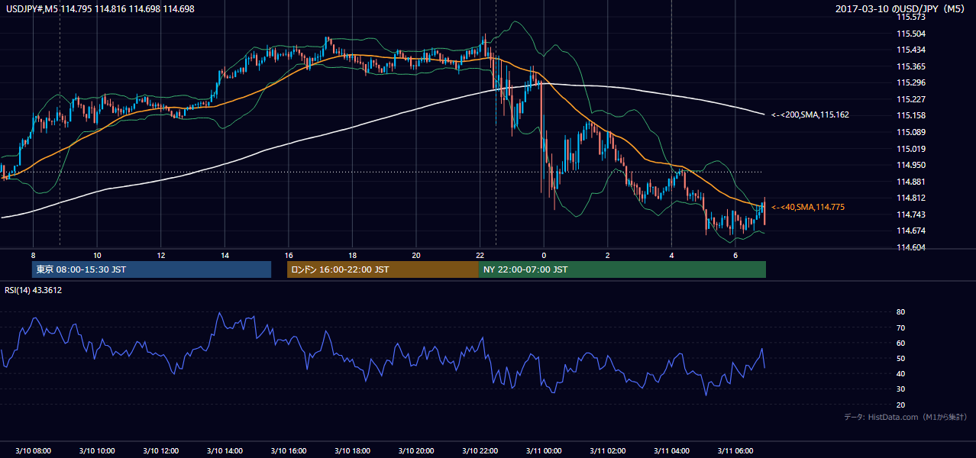Click the 3/10 18:00 date label
The width and height of the screenshot is (976, 458).
[x=352, y=451]
